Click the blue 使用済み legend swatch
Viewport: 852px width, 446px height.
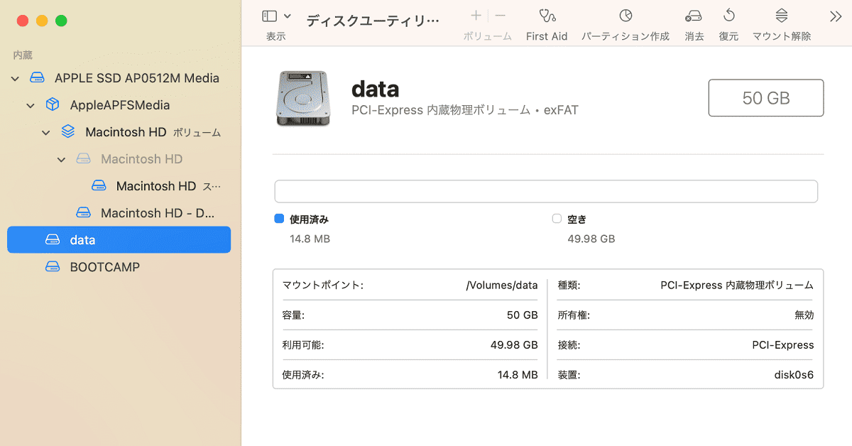[279, 219]
